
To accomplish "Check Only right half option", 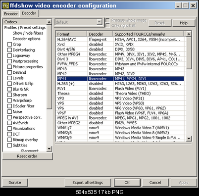I will (x=107, y=25).
